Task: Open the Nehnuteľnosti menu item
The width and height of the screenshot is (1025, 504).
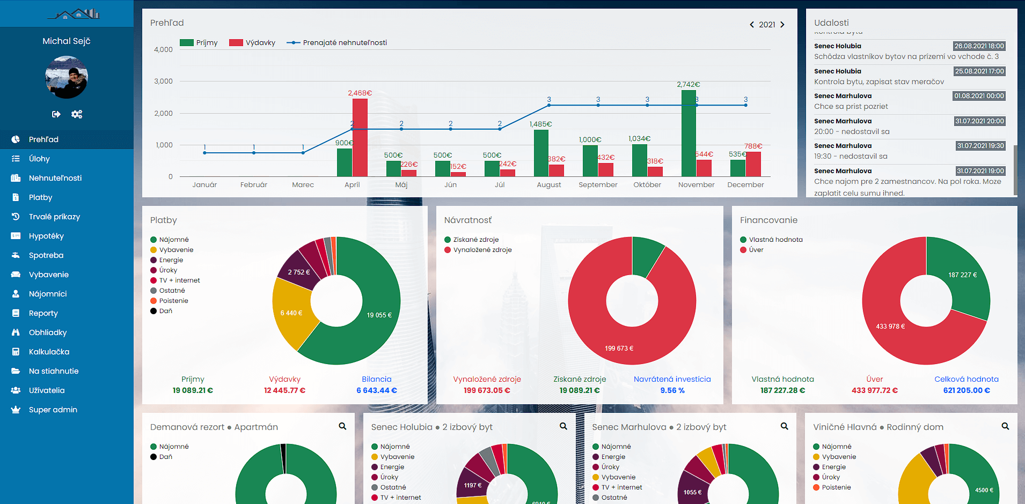Action: [x=67, y=178]
